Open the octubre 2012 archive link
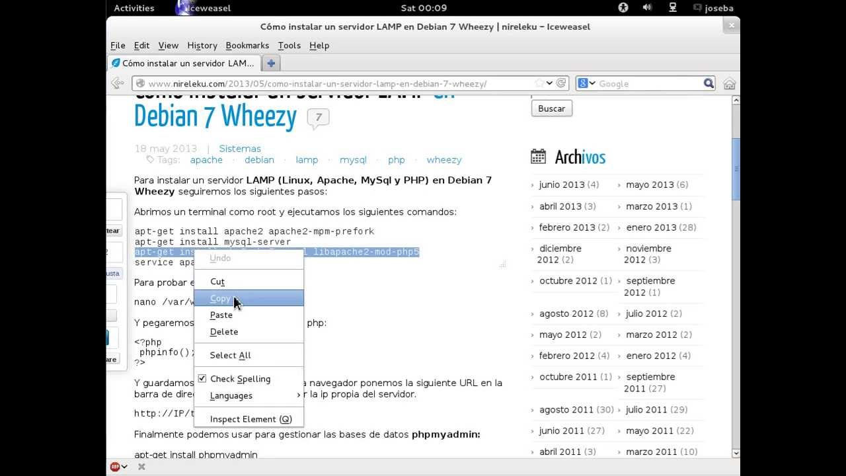This screenshot has height=476, width=846. coord(568,281)
